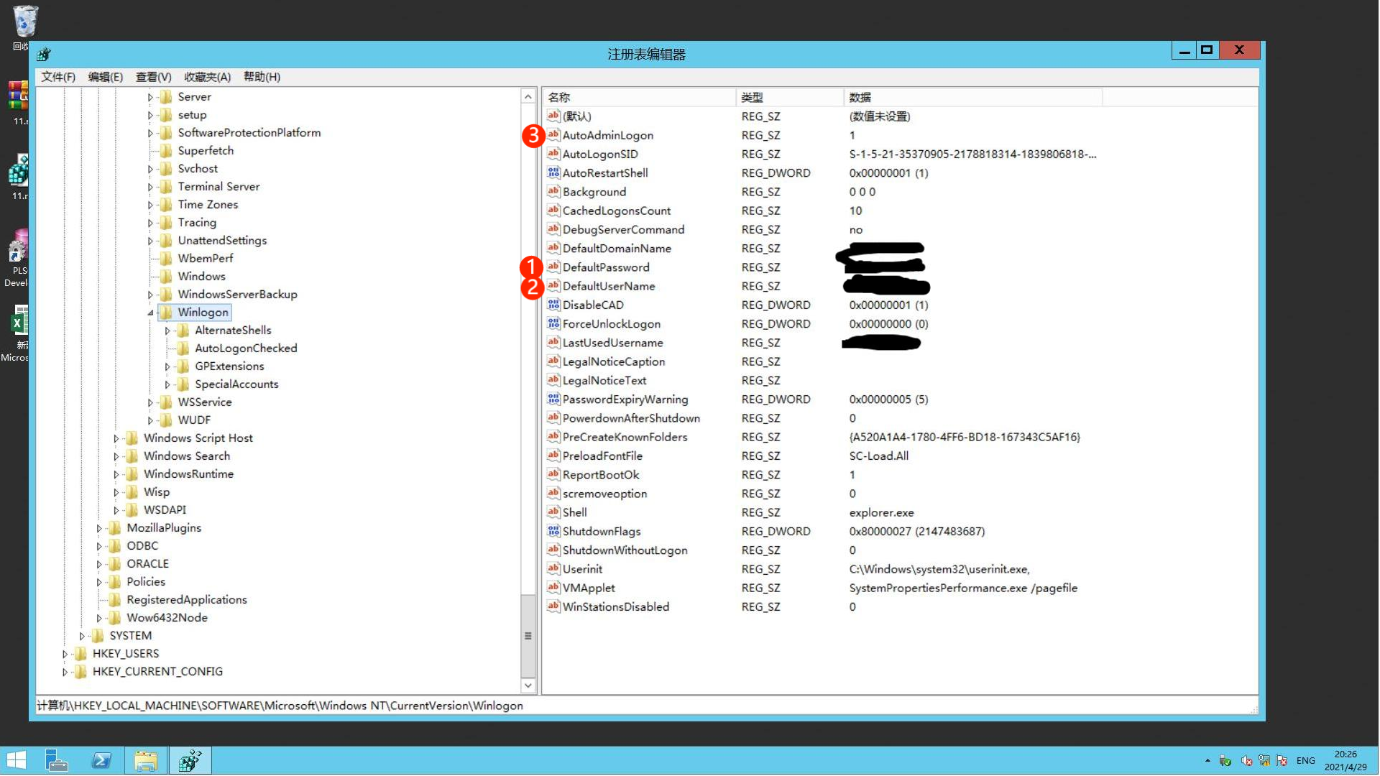Click the ShutdownFlags DWORD value icon
Viewport: 1380px width, 776px height.
tap(553, 531)
